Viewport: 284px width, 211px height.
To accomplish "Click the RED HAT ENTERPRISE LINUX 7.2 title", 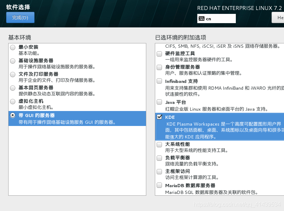I will (x=239, y=8).
